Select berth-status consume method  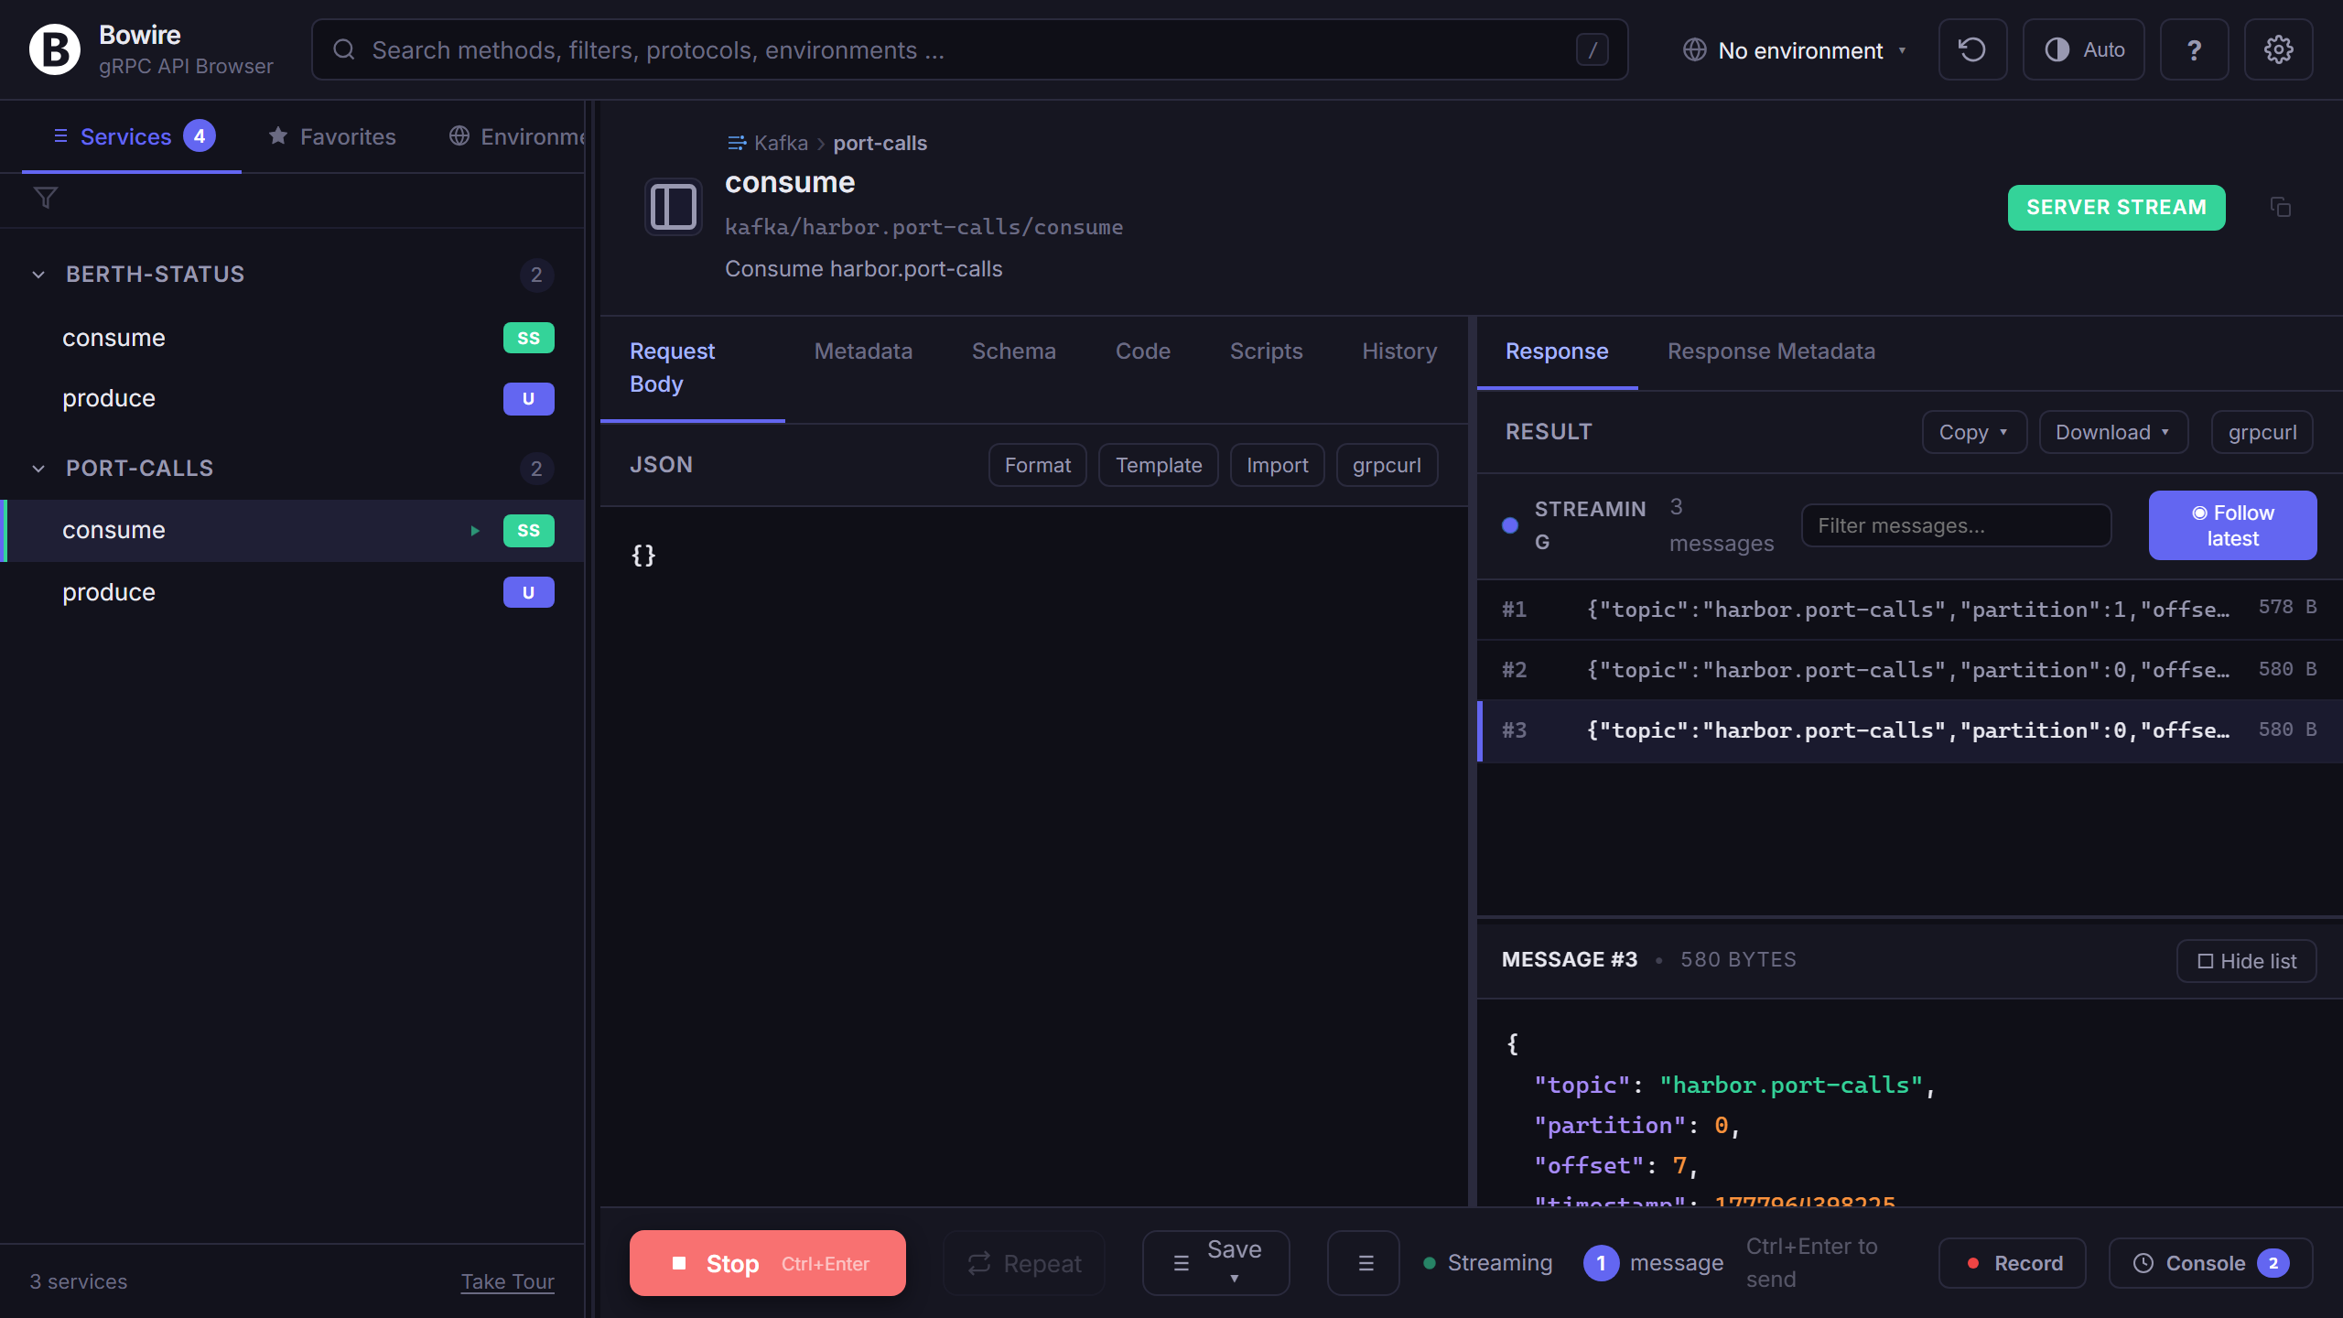coord(293,338)
